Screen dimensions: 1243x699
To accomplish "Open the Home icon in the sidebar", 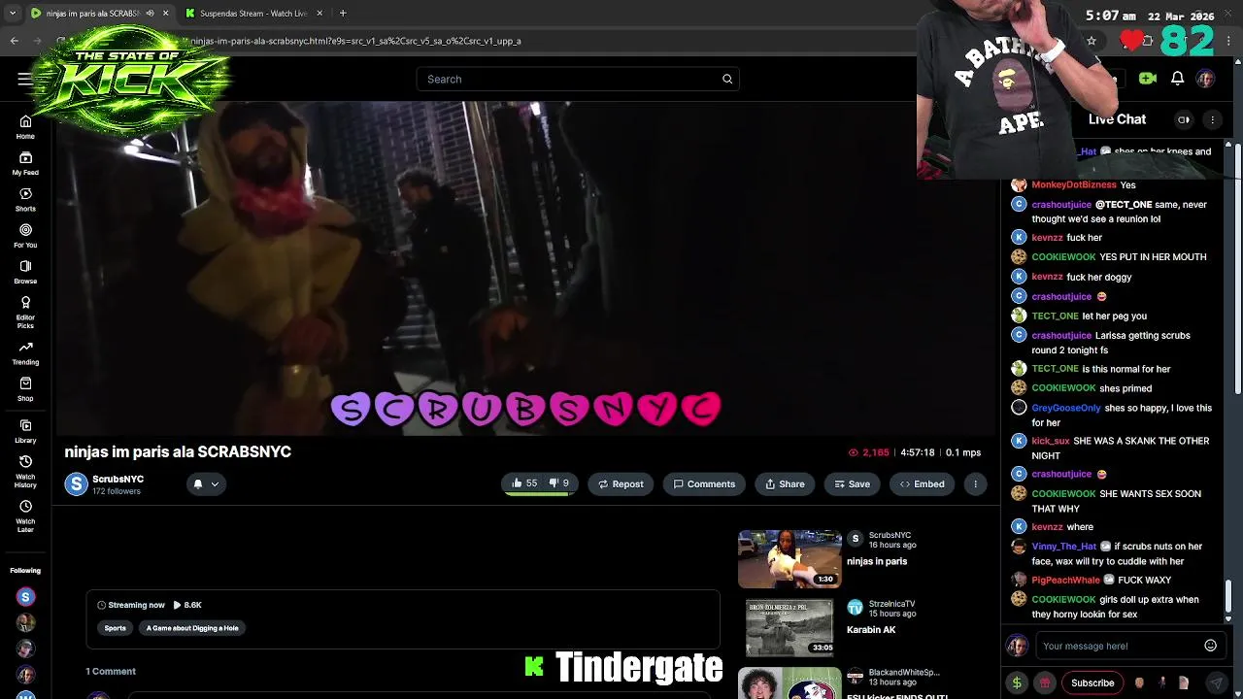I will (x=25, y=126).
